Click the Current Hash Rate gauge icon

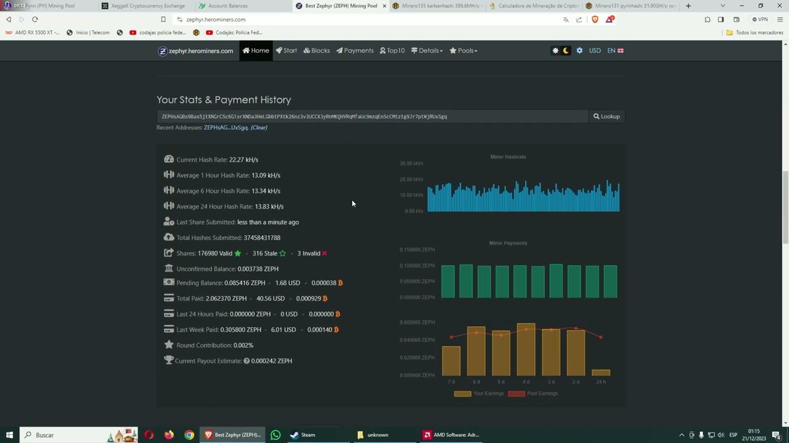169,159
